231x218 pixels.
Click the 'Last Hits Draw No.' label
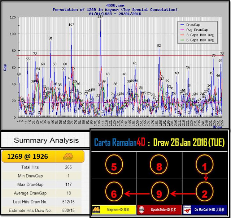[x=30, y=202]
